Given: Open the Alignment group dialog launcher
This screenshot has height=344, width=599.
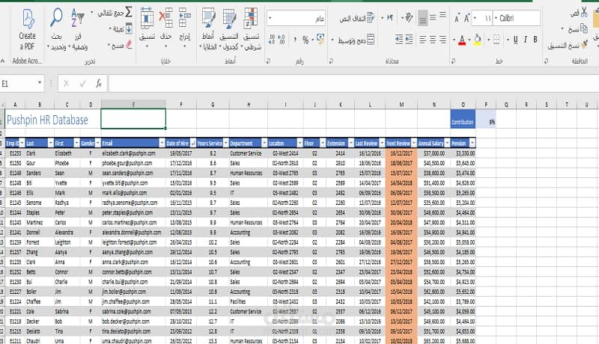Looking at the screenshot, I should click(x=331, y=61).
